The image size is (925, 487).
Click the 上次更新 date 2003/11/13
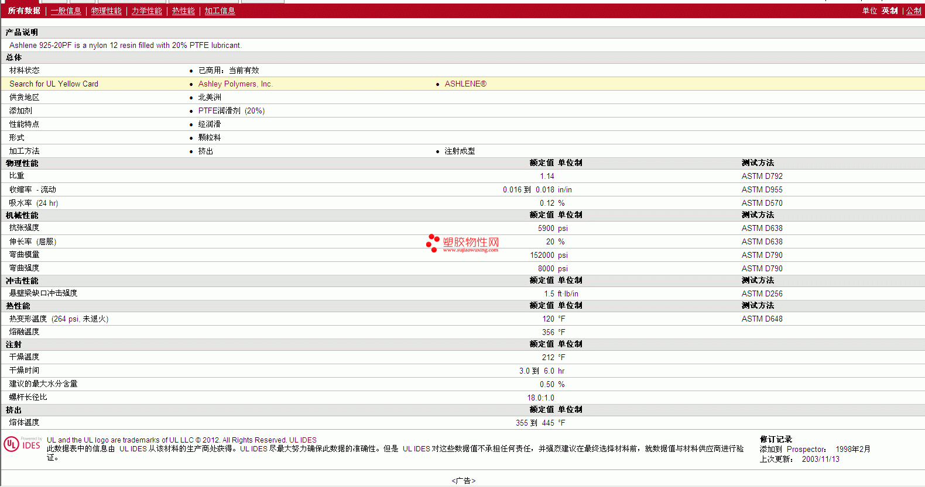click(x=820, y=460)
